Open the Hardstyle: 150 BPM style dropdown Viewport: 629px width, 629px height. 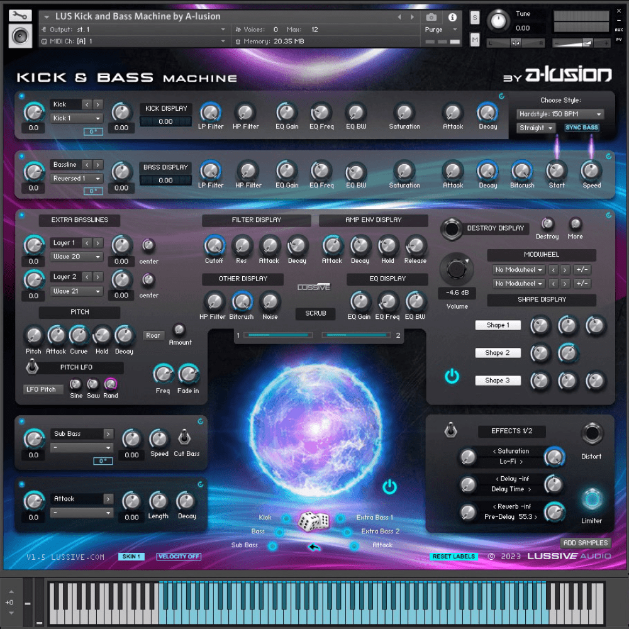[x=560, y=114]
